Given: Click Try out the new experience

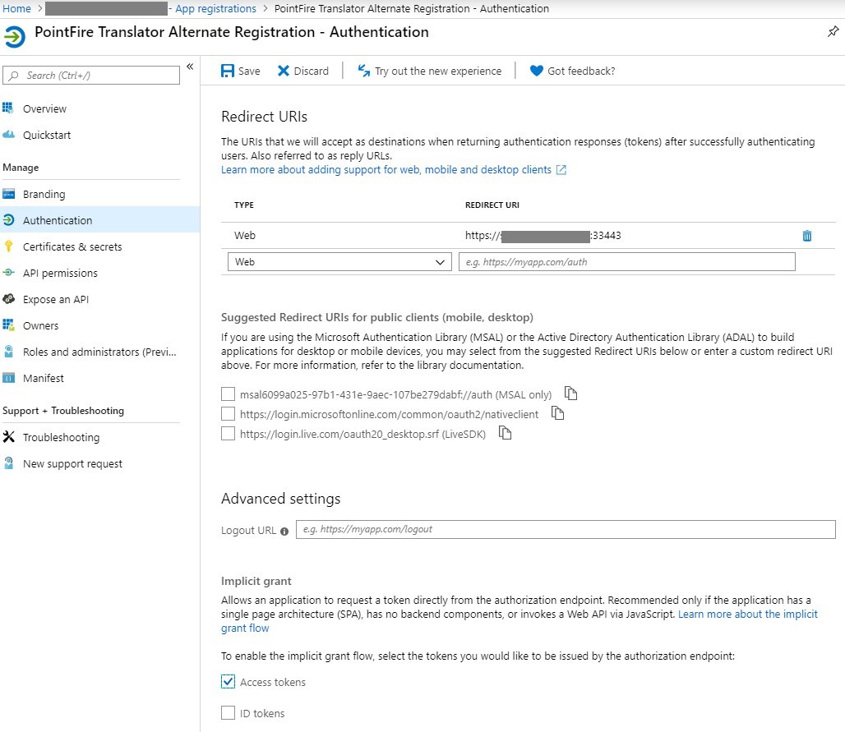Looking at the screenshot, I should [438, 71].
